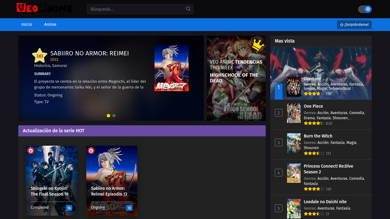Click Status: Ongoing text in slider
Image resolution: width=390 pixels, height=219 pixels.
click(x=48, y=95)
